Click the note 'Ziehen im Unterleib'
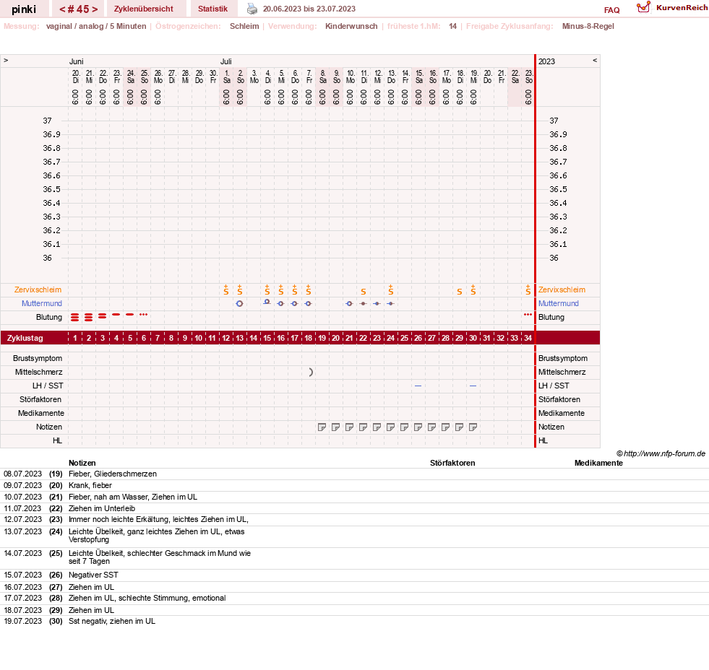Viewport: 709px width, 670px height. coord(102,508)
